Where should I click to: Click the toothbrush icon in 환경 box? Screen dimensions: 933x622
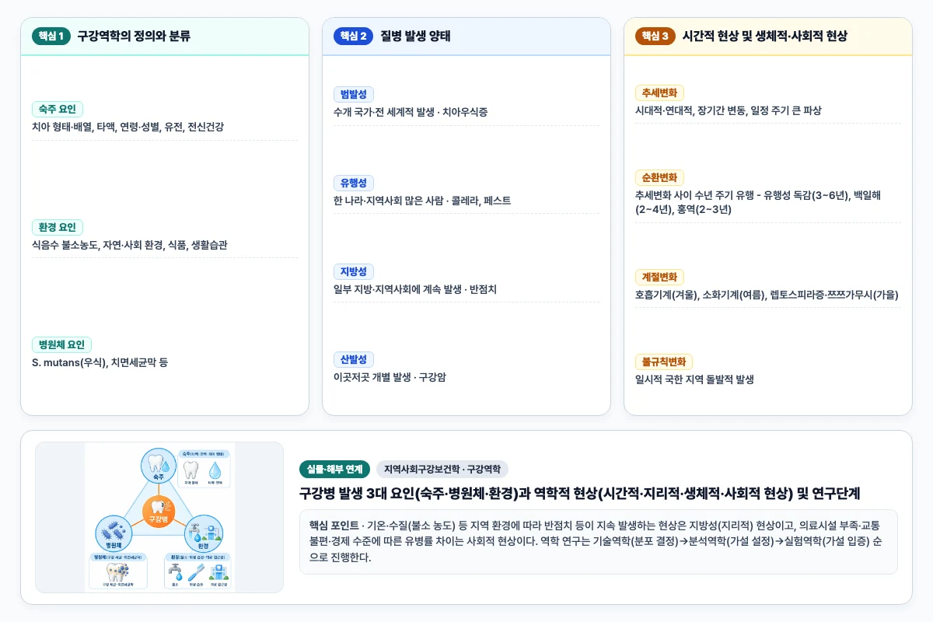click(197, 572)
